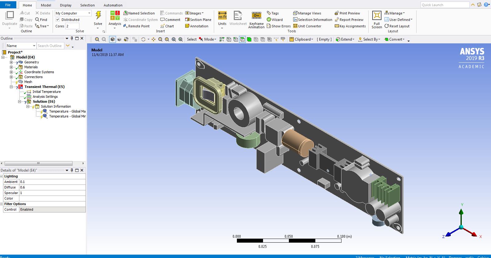The height and width of the screenshot is (258, 491).
Task: Open the Select By dropdown
Action: click(x=369, y=39)
